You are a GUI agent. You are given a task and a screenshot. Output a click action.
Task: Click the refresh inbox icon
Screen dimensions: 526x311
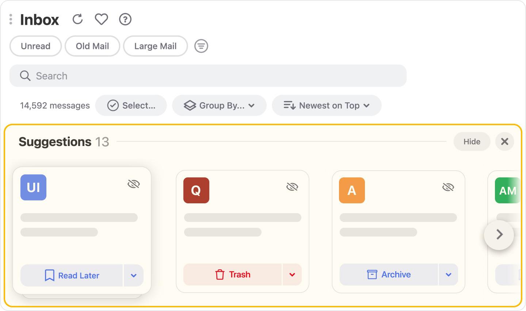pos(77,19)
